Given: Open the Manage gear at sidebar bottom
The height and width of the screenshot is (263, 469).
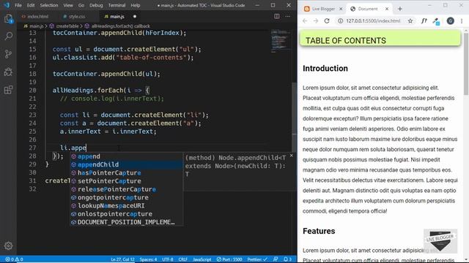Looking at the screenshot, I should [x=8, y=245].
